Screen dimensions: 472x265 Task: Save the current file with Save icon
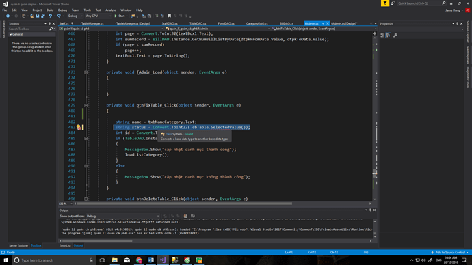[38, 16]
